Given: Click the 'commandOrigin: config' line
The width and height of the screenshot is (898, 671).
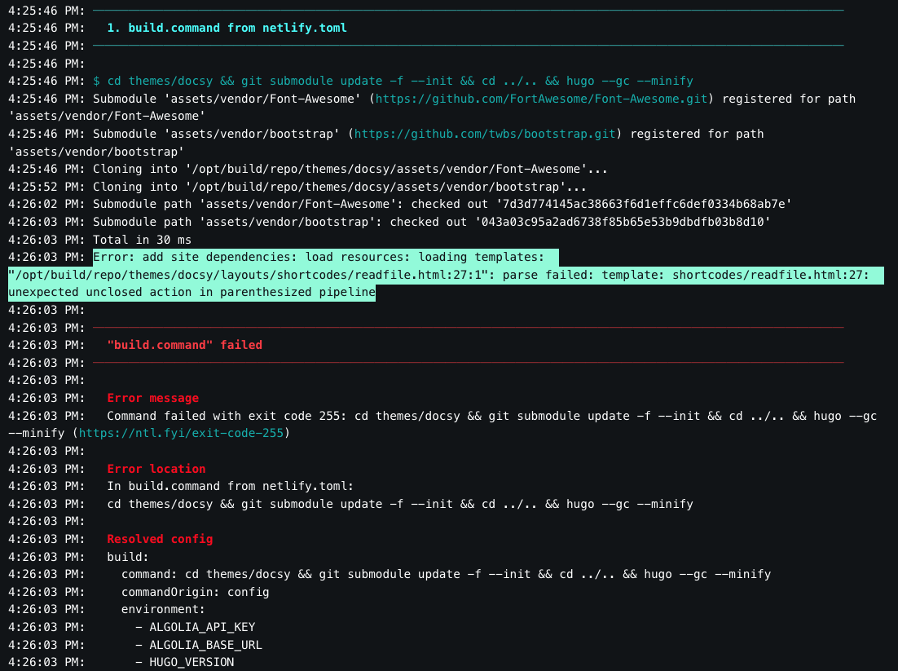Looking at the screenshot, I should click(x=196, y=592).
